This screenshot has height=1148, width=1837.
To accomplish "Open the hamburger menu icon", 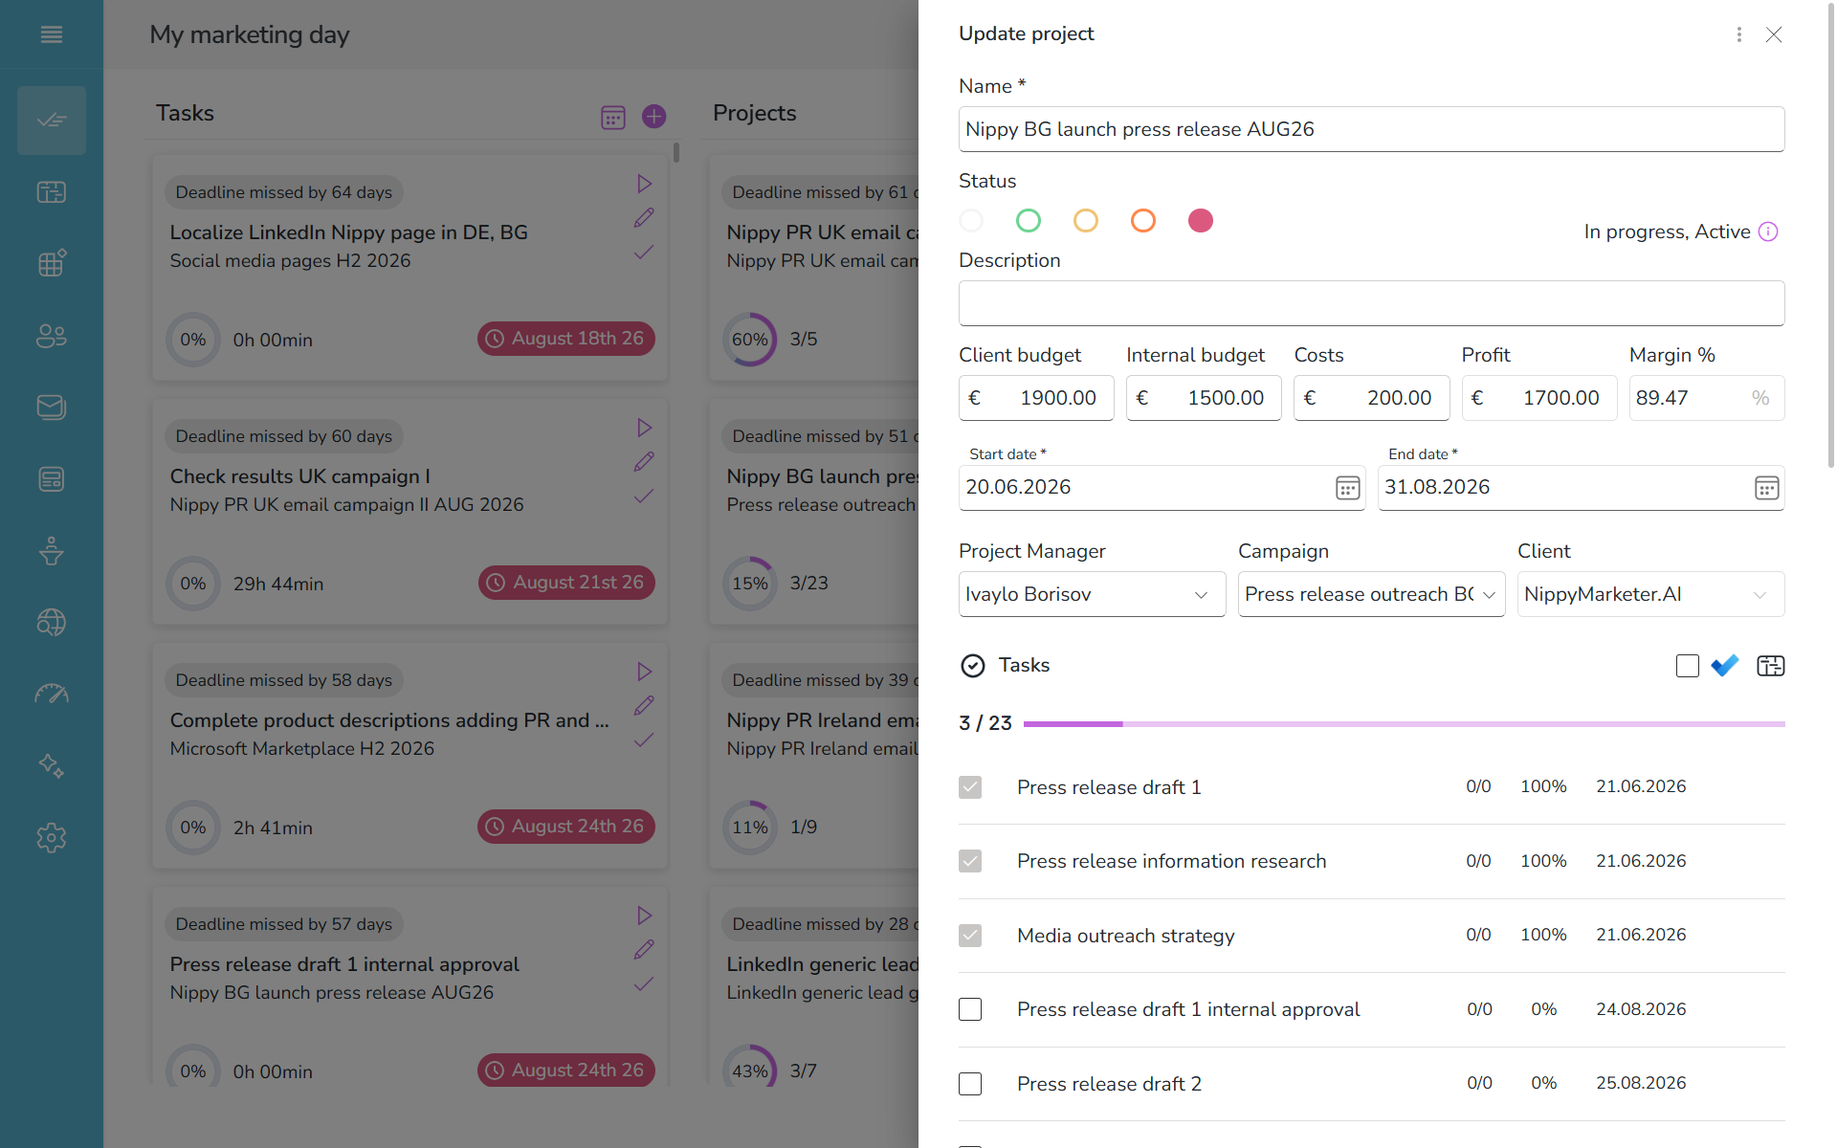I will point(52,34).
